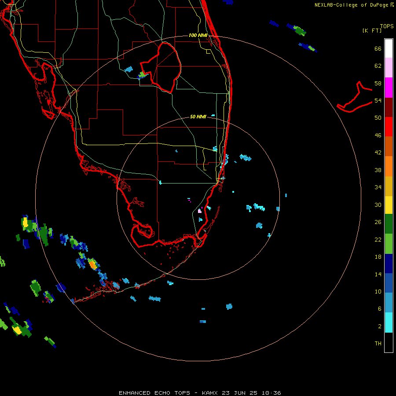Click the "TH" legend label
396x396 pixels.
(378, 344)
